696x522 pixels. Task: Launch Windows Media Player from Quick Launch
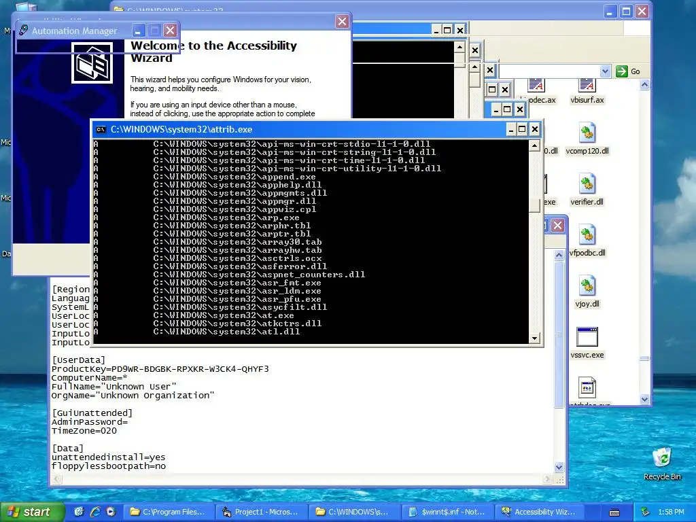click(x=111, y=512)
